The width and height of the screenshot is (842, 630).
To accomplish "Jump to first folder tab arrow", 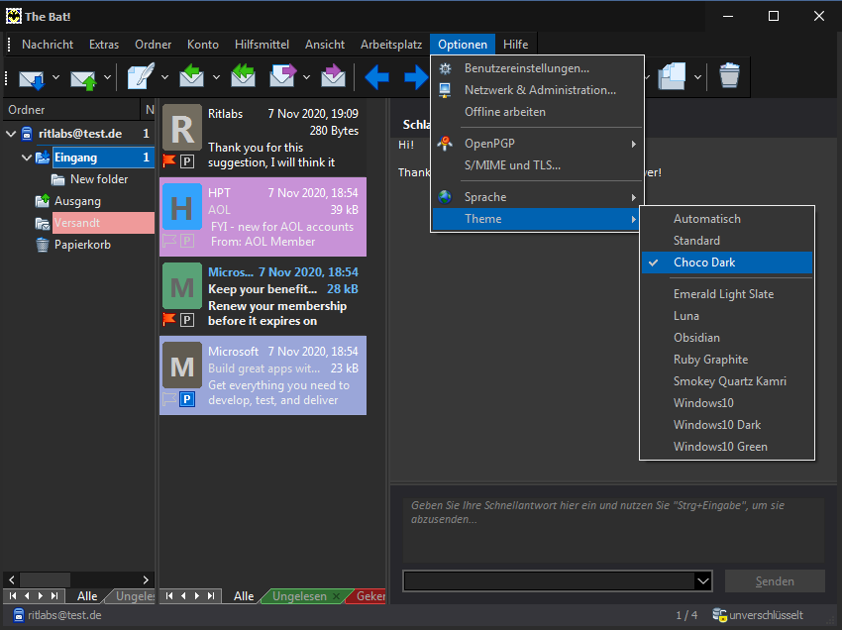I will pyautogui.click(x=13, y=595).
